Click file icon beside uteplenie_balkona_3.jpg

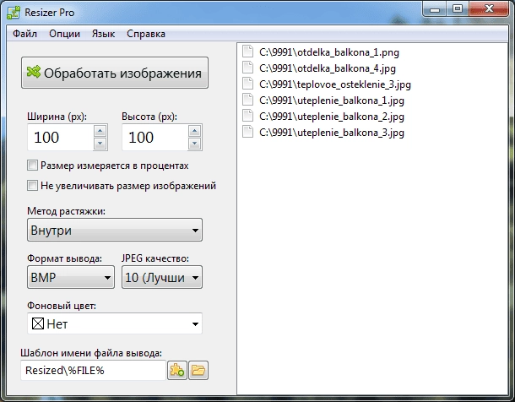pos(247,132)
